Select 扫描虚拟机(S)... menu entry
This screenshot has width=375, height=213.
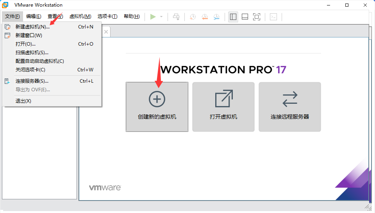click(x=52, y=53)
